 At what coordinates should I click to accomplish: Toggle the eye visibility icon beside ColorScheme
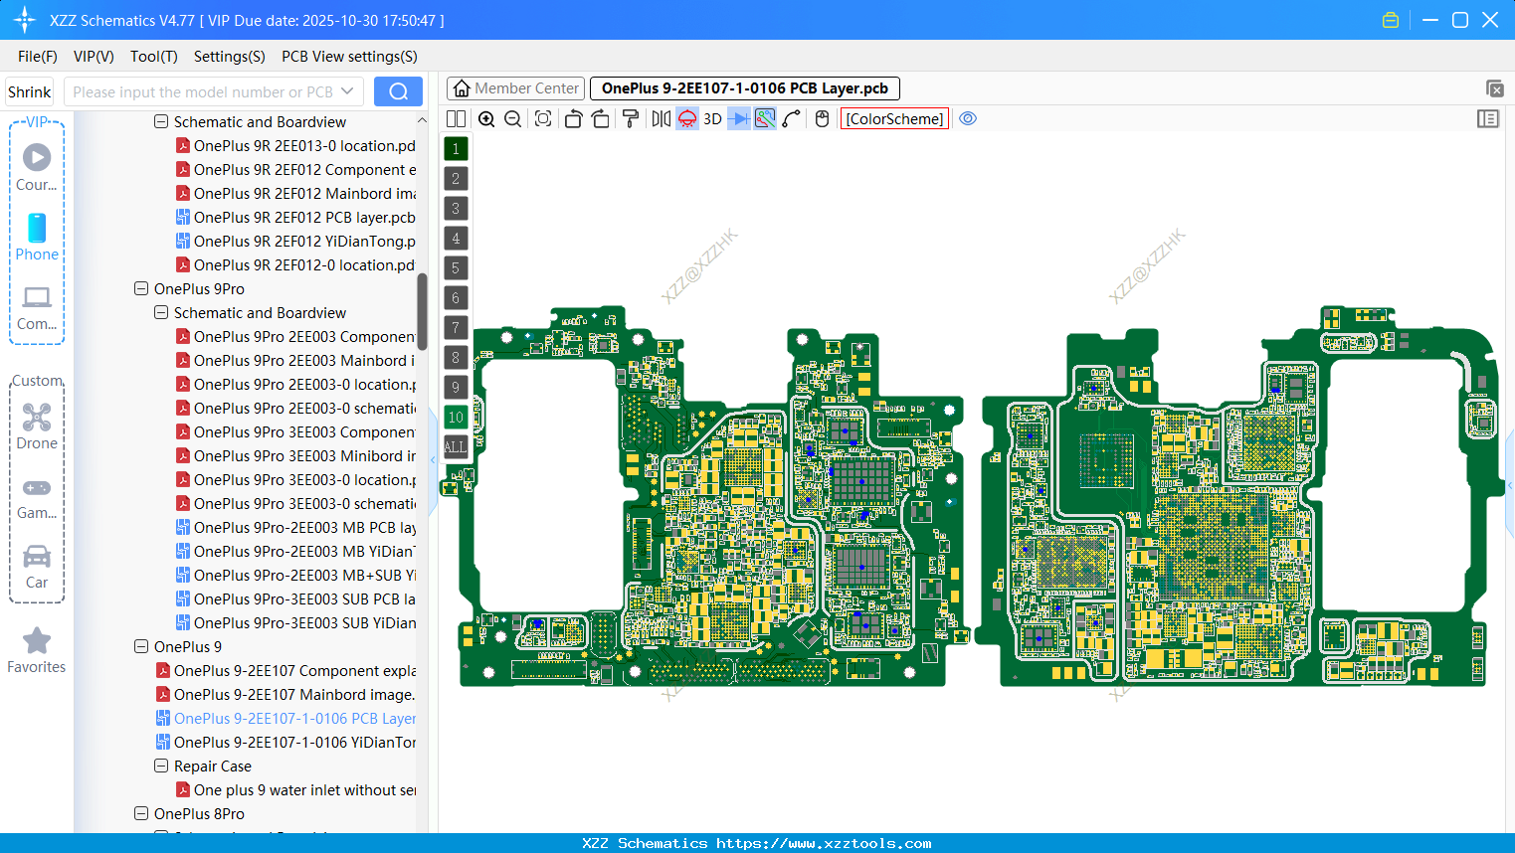click(967, 118)
